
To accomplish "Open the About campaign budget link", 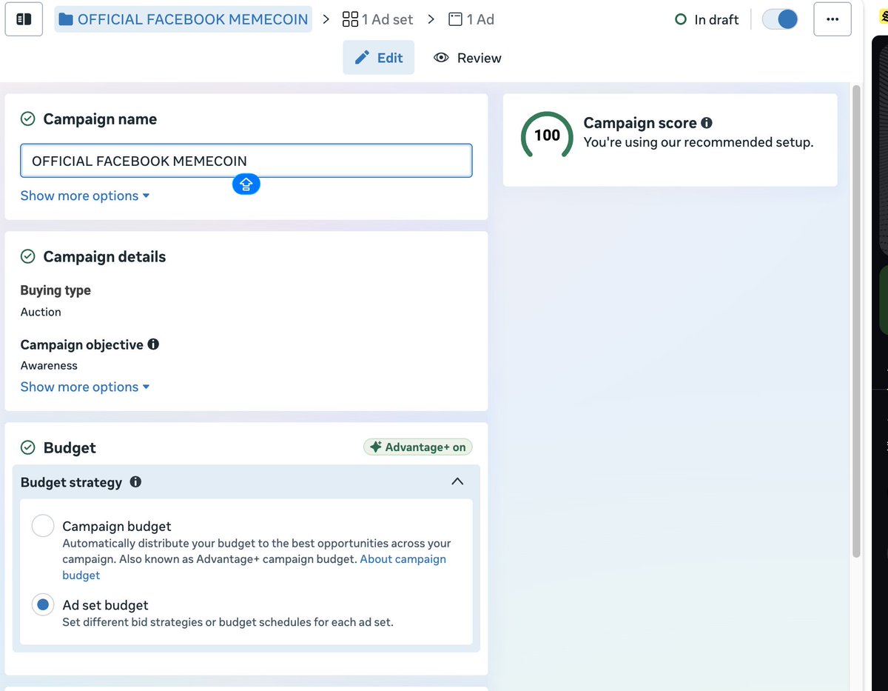I will 403,559.
